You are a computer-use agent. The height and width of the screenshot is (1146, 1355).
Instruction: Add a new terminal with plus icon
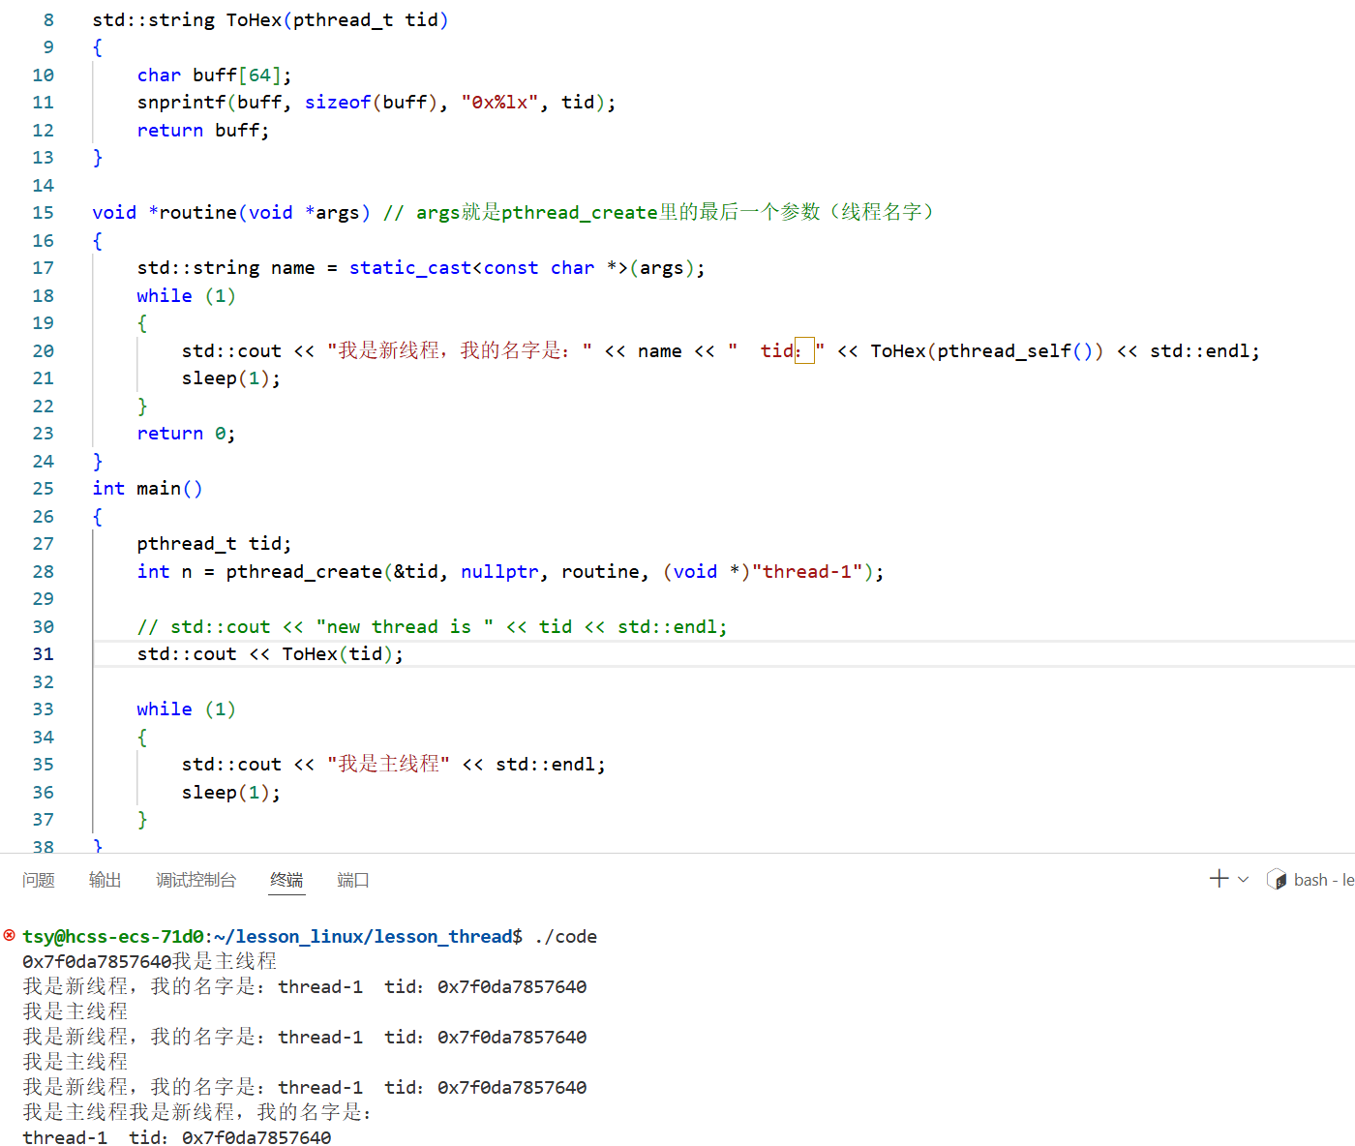click(x=1219, y=879)
